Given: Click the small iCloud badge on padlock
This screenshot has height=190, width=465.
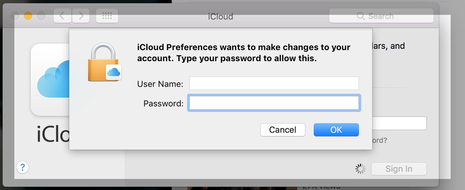Looking at the screenshot, I should coord(114,72).
